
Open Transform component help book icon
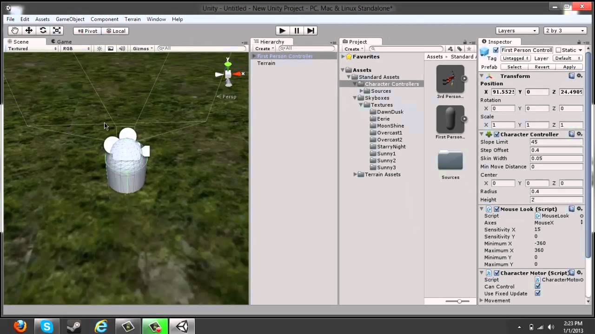click(x=572, y=76)
